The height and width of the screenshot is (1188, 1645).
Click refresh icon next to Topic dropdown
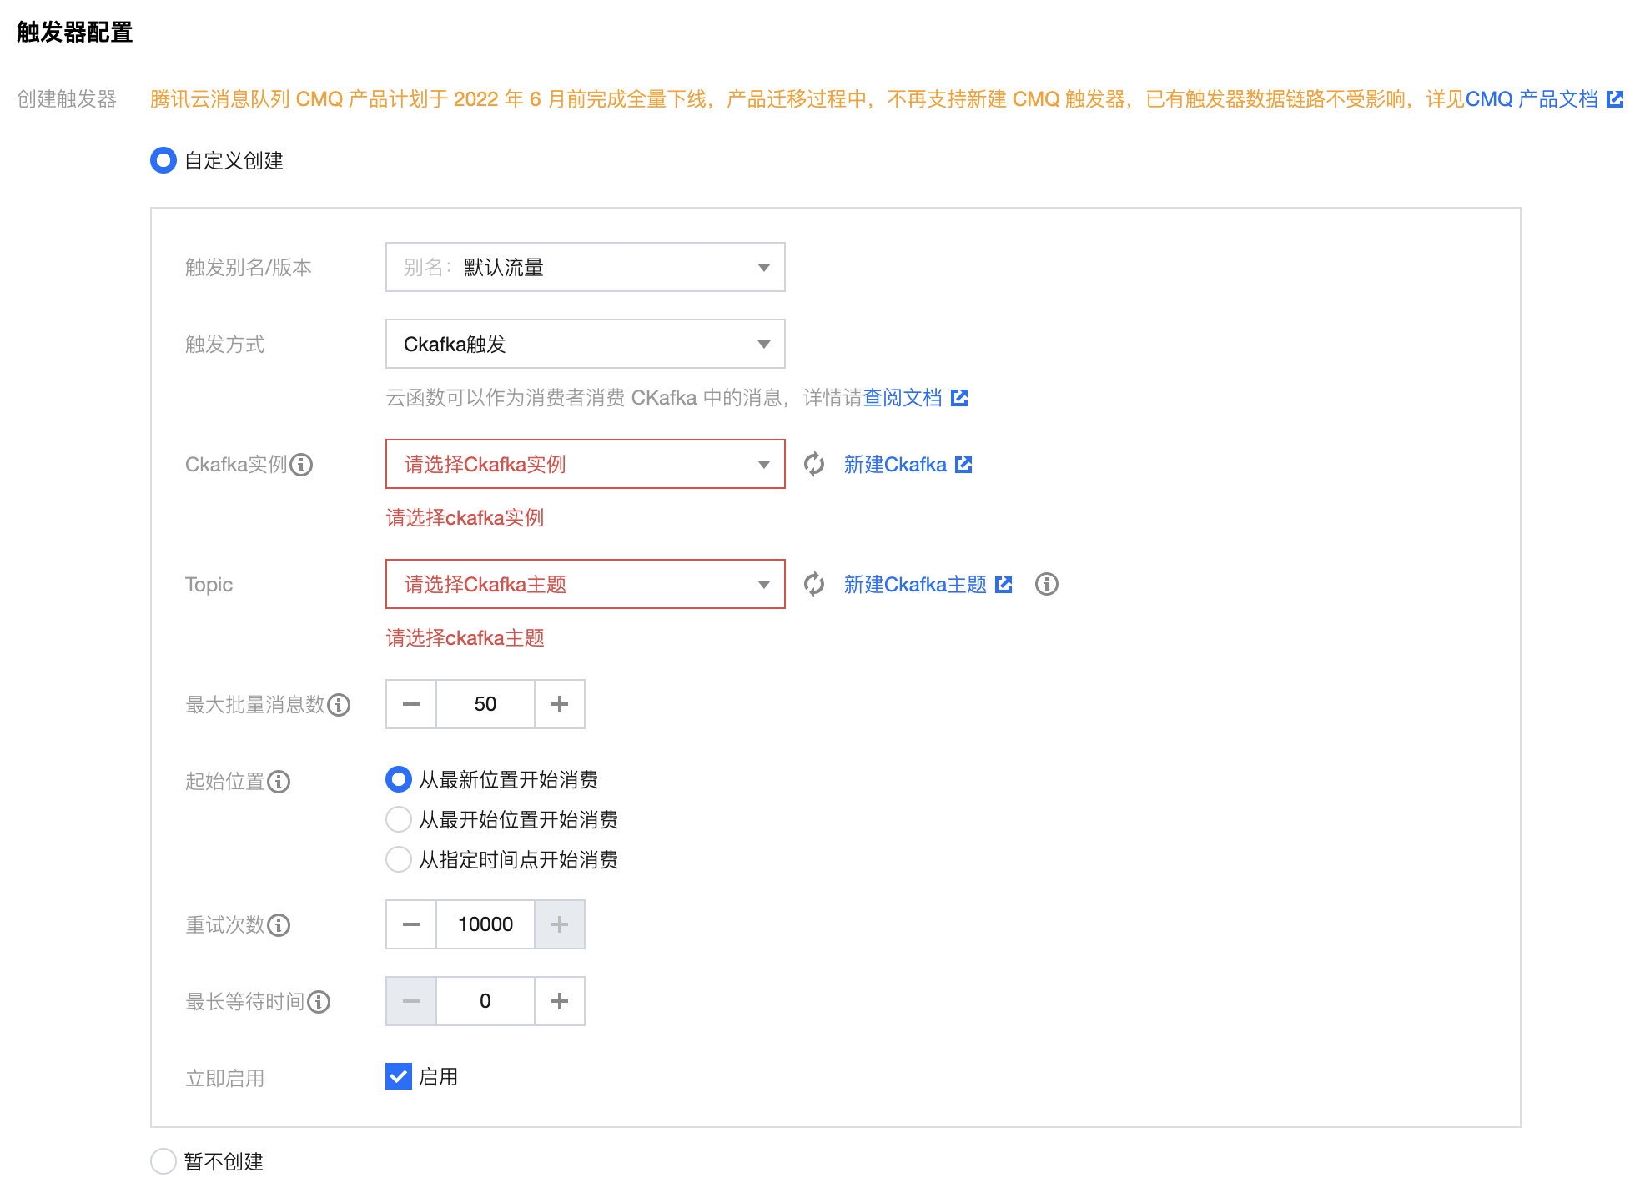pos(814,584)
